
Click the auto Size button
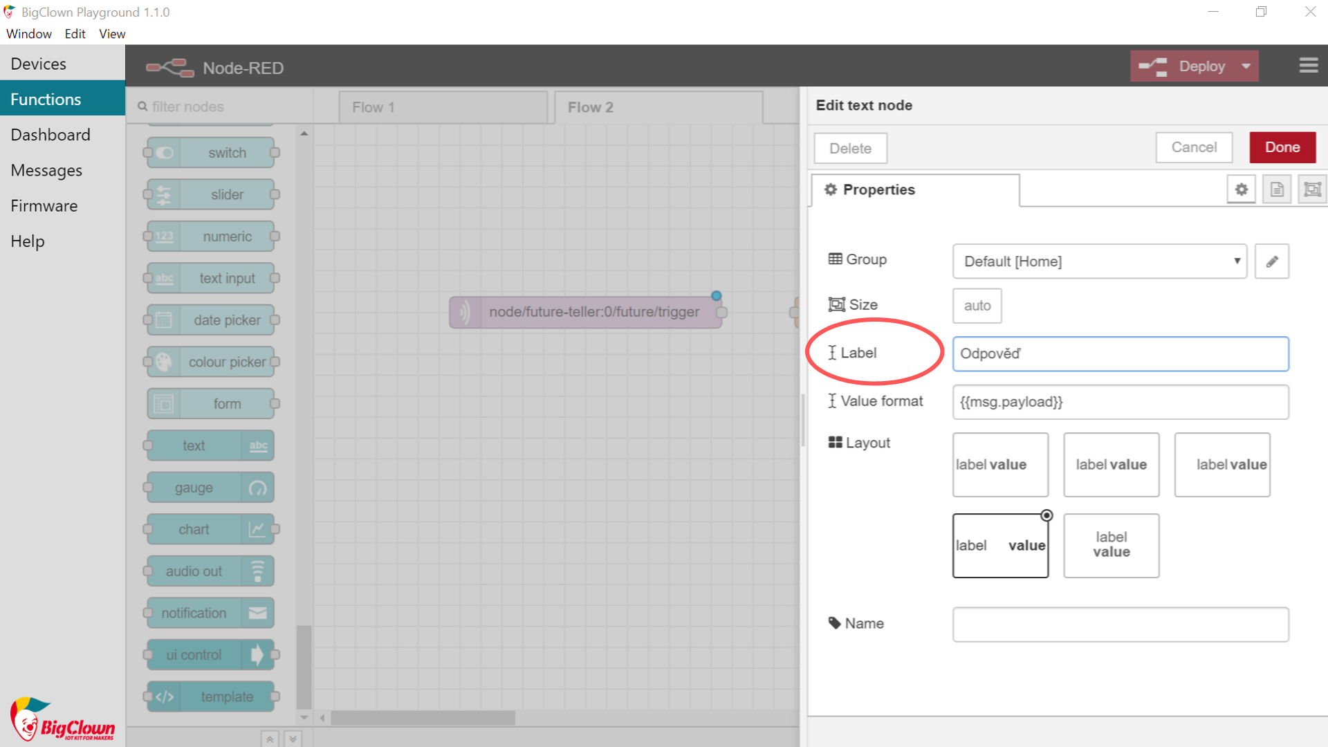pyautogui.click(x=977, y=306)
